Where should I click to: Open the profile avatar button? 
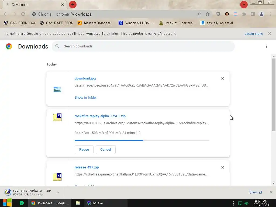[x=261, y=14]
